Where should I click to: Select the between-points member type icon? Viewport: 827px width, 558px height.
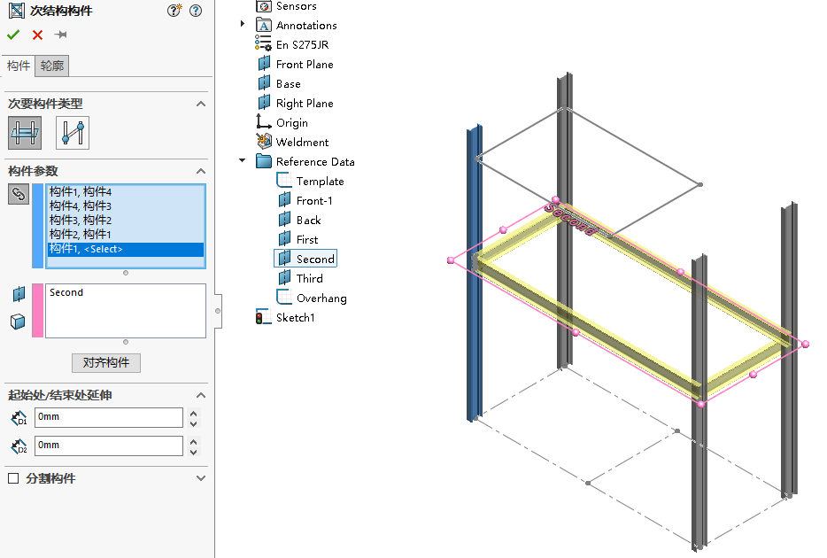point(72,132)
